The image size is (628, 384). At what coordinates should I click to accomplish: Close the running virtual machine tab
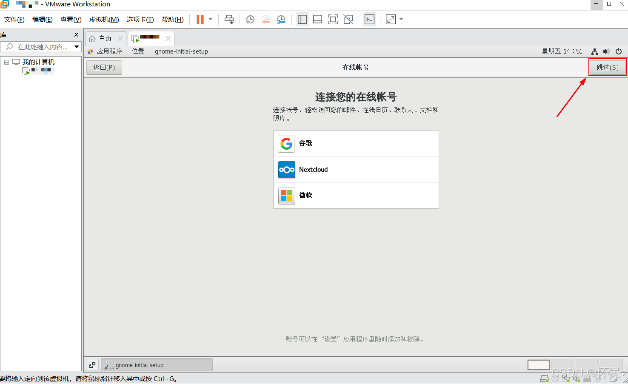click(x=168, y=39)
